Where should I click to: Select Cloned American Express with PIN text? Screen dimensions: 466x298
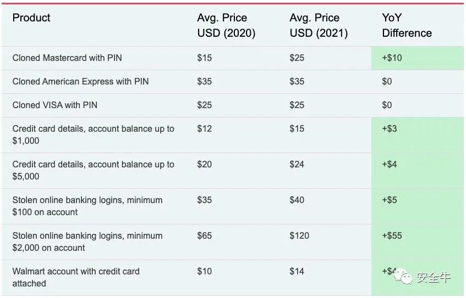pyautogui.click(x=80, y=82)
